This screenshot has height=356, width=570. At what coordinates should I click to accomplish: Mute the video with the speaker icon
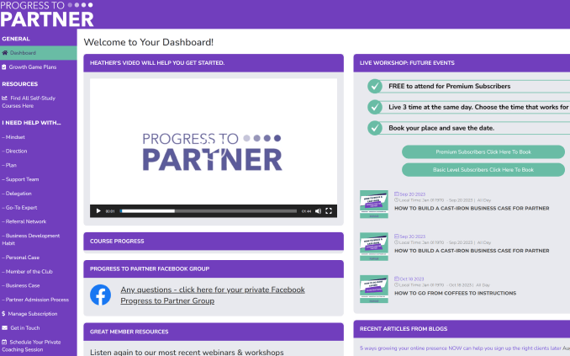tap(318, 210)
